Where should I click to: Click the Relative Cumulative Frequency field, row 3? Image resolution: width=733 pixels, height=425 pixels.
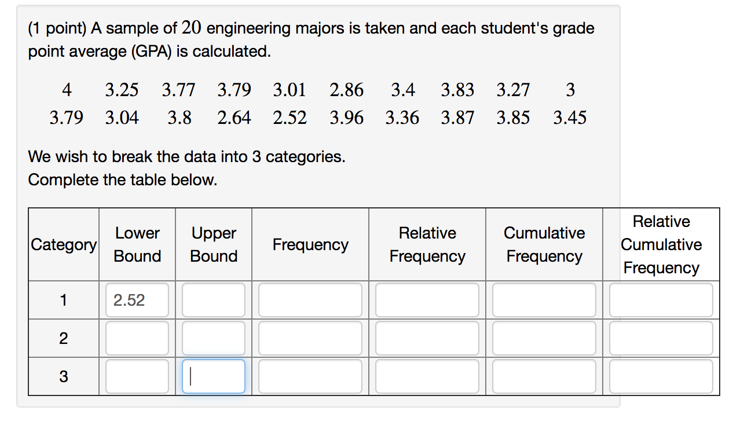(x=661, y=376)
